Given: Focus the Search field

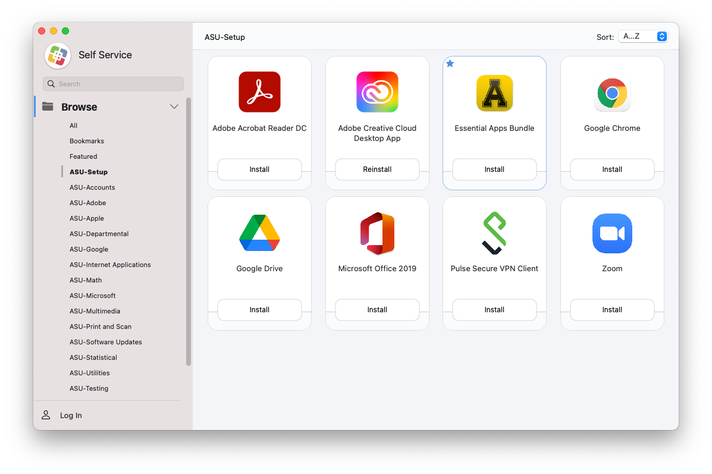Looking at the screenshot, I should tap(113, 84).
